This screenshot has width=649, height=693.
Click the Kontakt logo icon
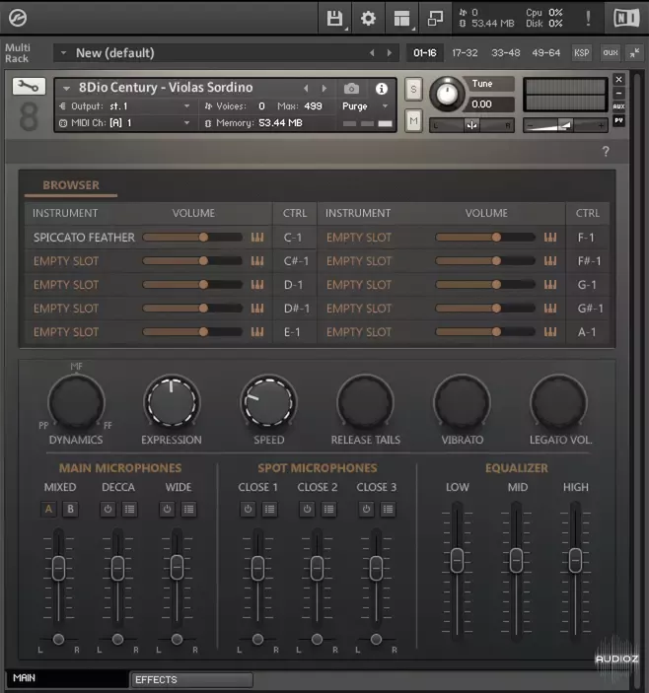tap(18, 18)
